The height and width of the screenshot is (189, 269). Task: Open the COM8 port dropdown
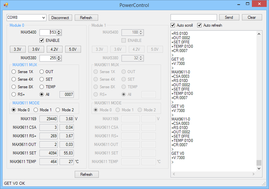pos(43,17)
